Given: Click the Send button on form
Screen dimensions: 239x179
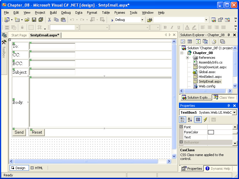Looking at the screenshot, I should point(19,132).
